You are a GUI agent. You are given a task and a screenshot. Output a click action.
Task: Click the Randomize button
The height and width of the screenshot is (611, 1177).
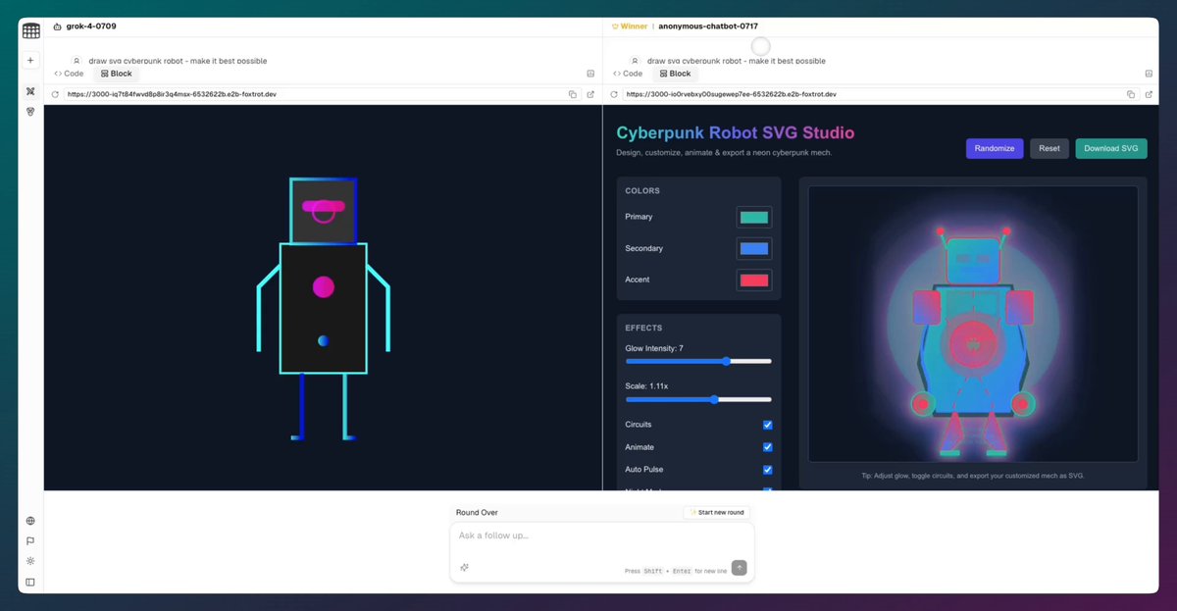[x=995, y=148]
